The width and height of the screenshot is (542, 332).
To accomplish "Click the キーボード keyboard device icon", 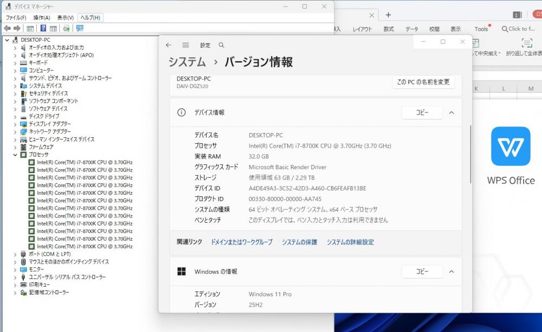I will [23, 63].
